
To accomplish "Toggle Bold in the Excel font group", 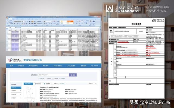I will coord(14,24).
